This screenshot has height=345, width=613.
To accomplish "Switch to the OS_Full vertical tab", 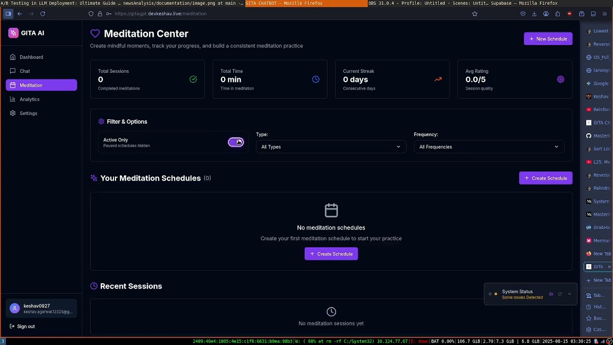I will pyautogui.click(x=598, y=57).
